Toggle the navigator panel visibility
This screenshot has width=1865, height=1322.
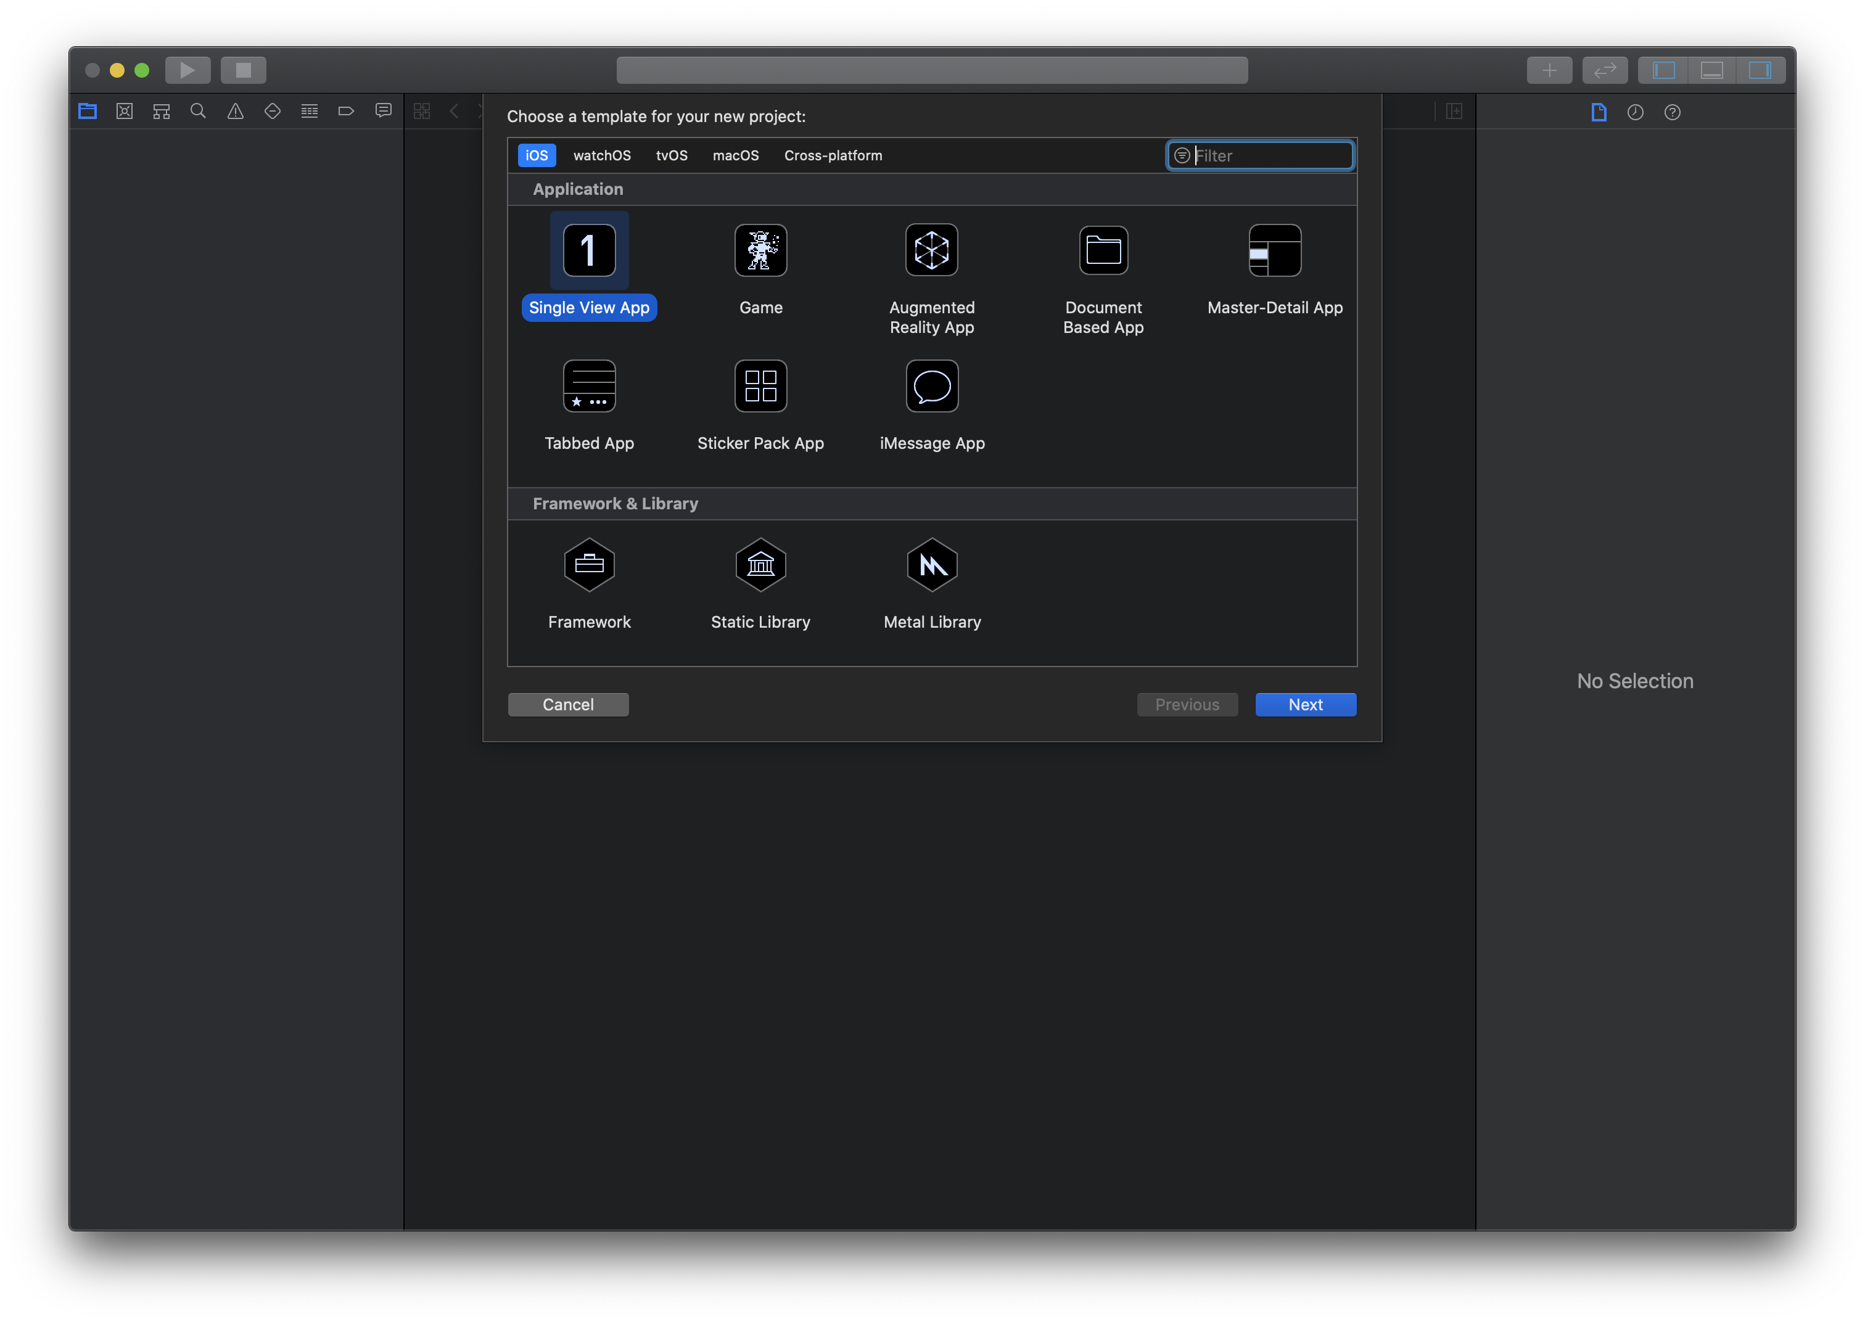[1663, 71]
